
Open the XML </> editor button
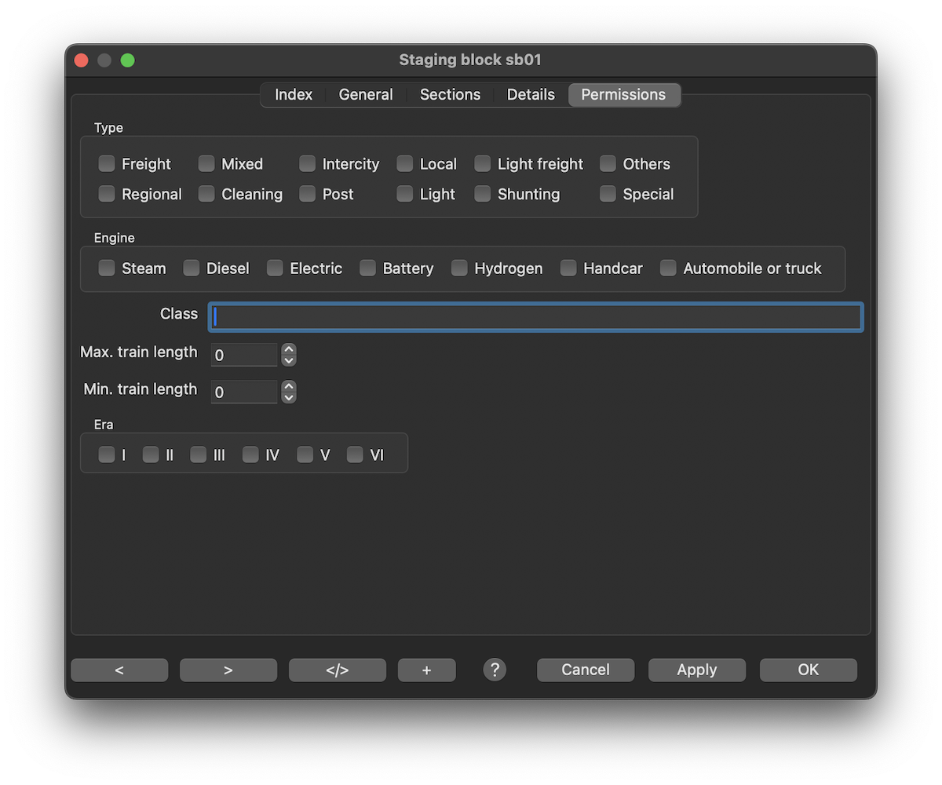(x=338, y=670)
